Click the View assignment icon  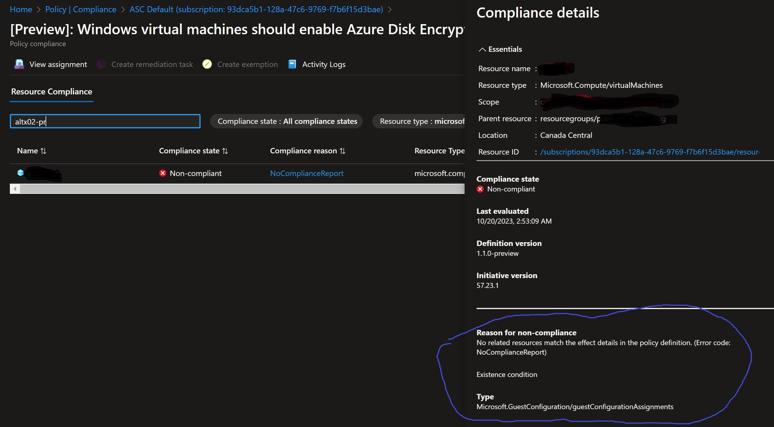click(19, 64)
